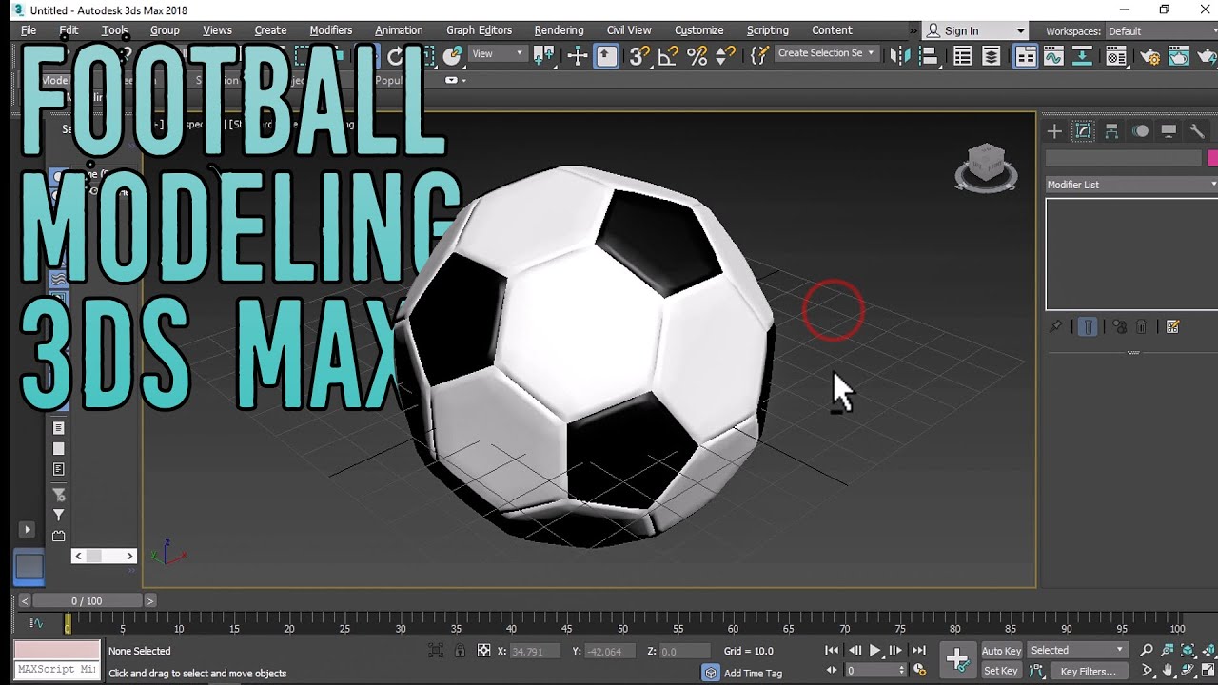The image size is (1218, 685).
Task: Open Edit Named Selection Sets
Action: click(758, 56)
